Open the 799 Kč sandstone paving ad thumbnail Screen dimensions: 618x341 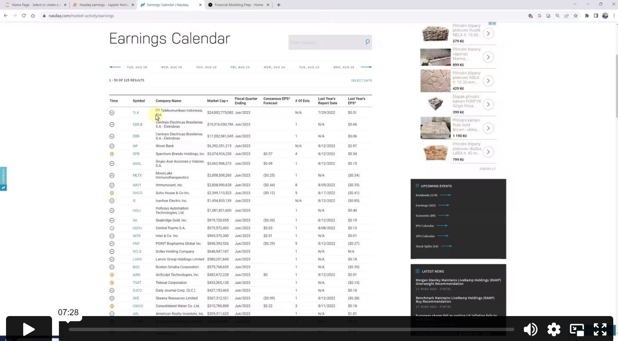(x=435, y=152)
